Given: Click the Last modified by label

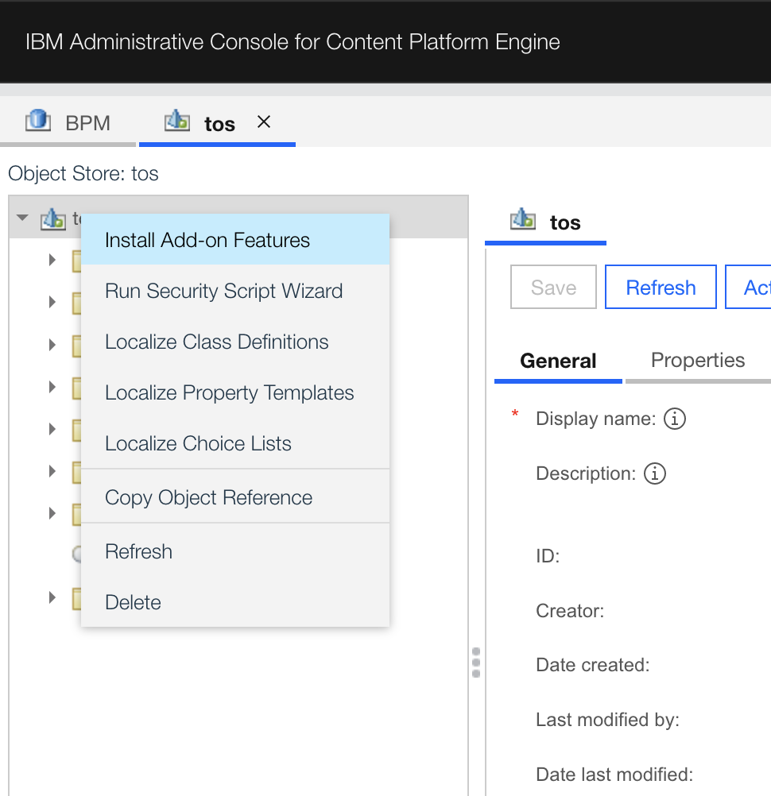Looking at the screenshot, I should (607, 720).
